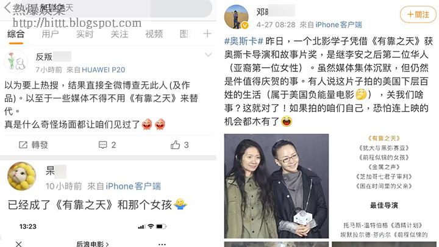The width and height of the screenshot is (439, 247).
Task: Close the embedded view with X icon
Action: (x=19, y=244)
